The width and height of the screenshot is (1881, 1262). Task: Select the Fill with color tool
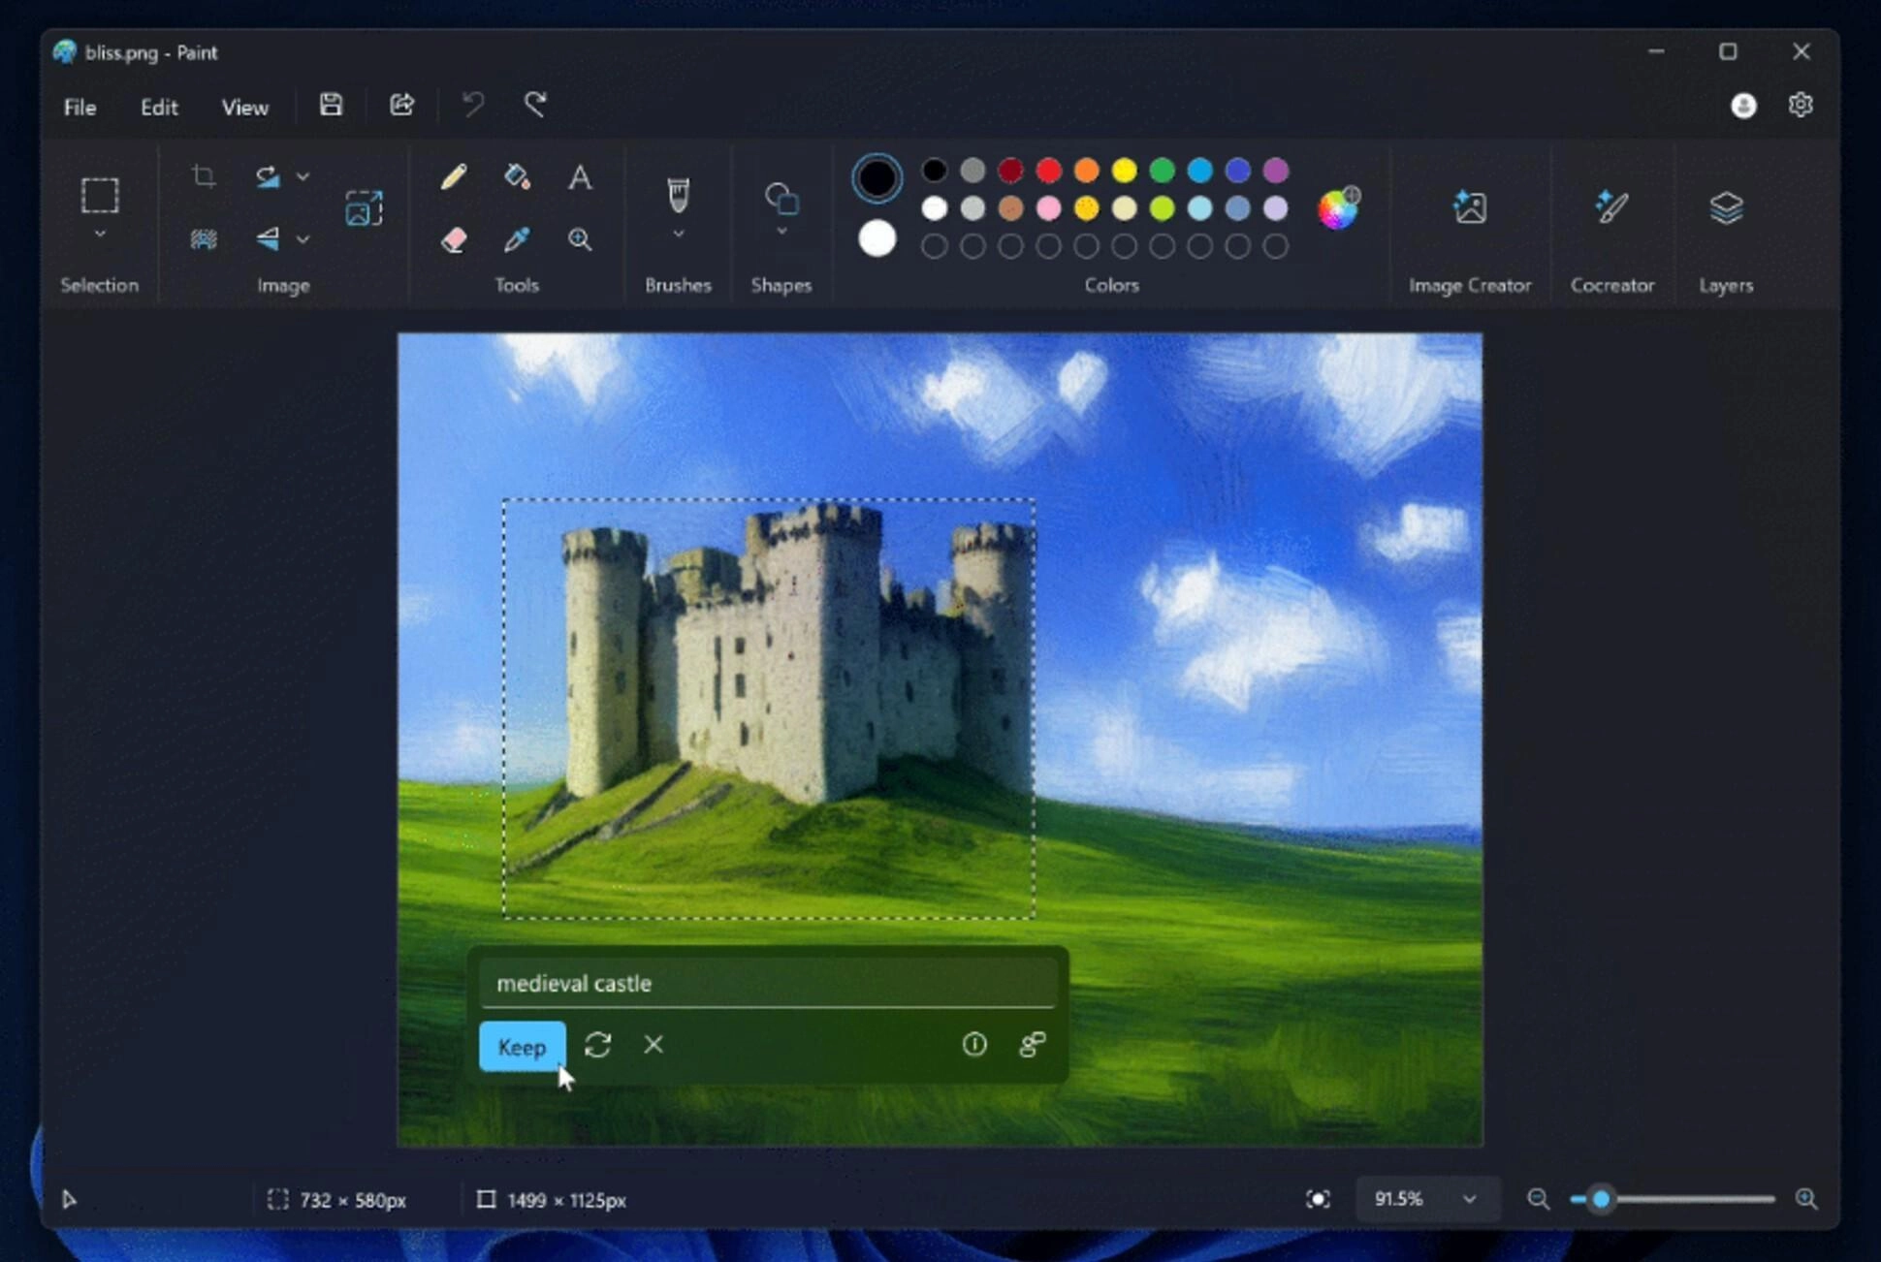pyautogui.click(x=517, y=176)
